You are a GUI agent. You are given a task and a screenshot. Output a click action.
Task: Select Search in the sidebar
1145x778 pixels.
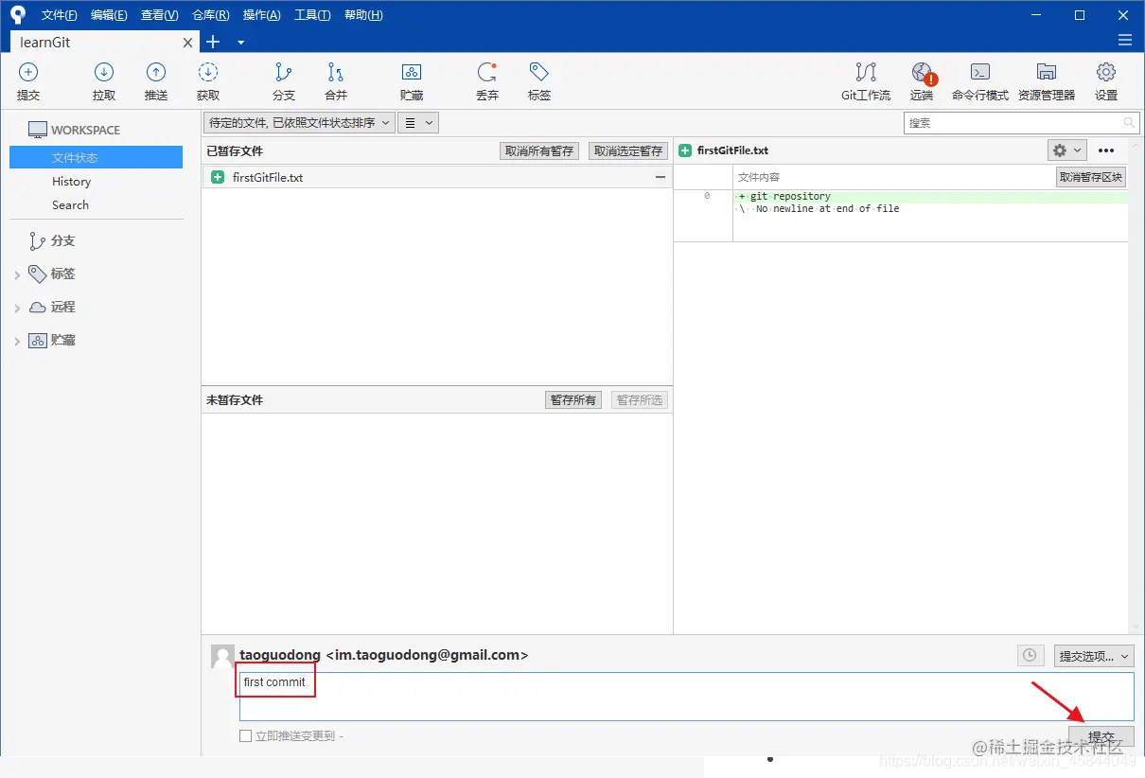coord(71,204)
